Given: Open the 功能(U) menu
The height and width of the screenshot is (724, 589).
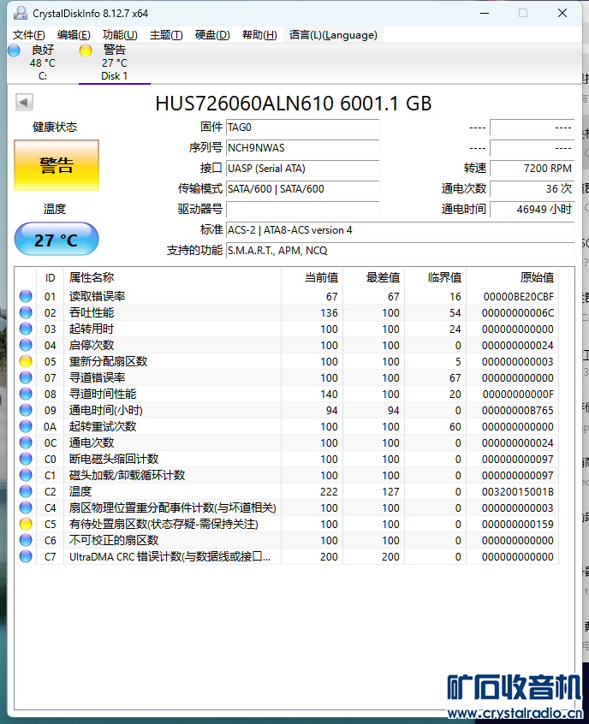Looking at the screenshot, I should tap(120, 35).
